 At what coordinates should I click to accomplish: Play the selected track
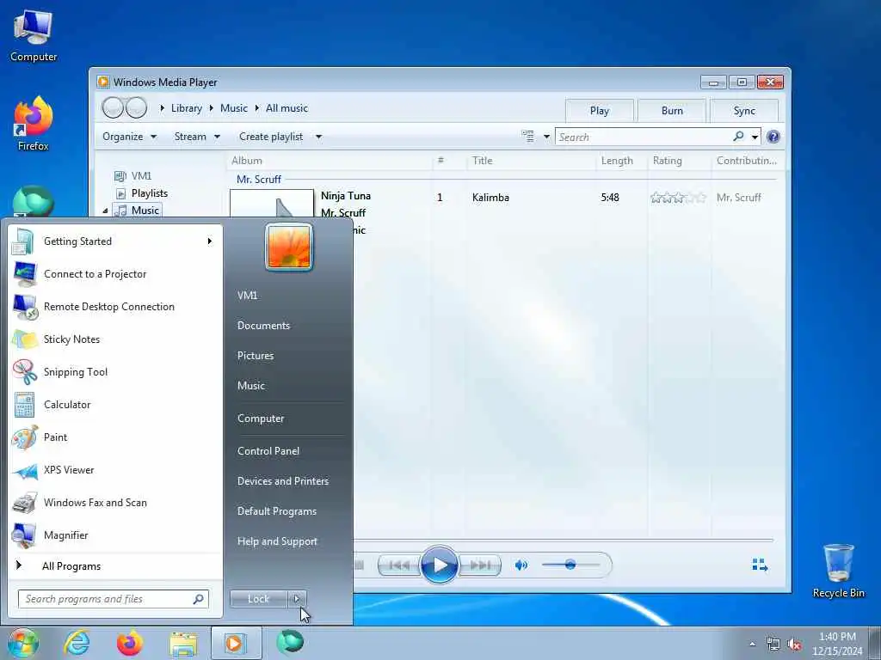tap(439, 565)
